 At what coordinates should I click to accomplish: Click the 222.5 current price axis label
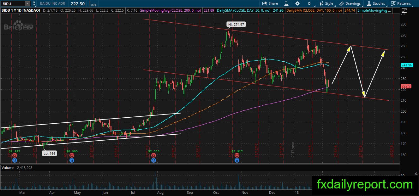(x=405, y=86)
